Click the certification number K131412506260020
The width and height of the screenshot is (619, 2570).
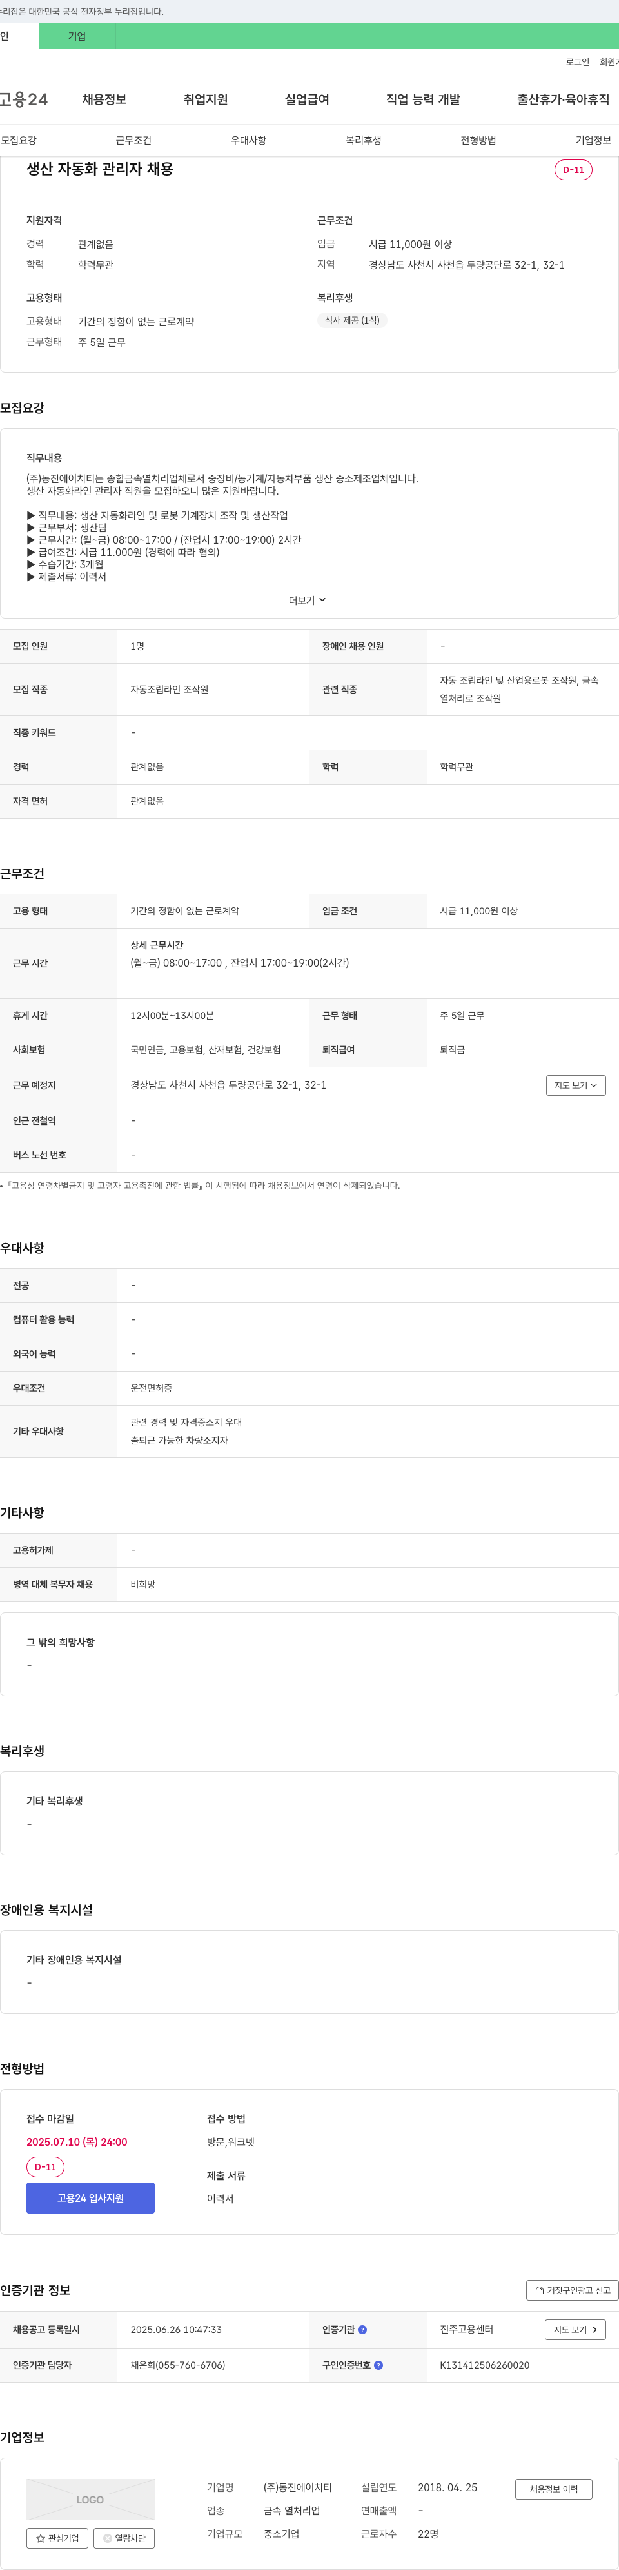[x=484, y=2365]
